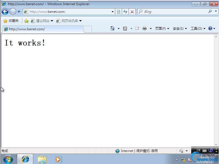Refresh the page with the blue arrows icon

click(x=125, y=12)
